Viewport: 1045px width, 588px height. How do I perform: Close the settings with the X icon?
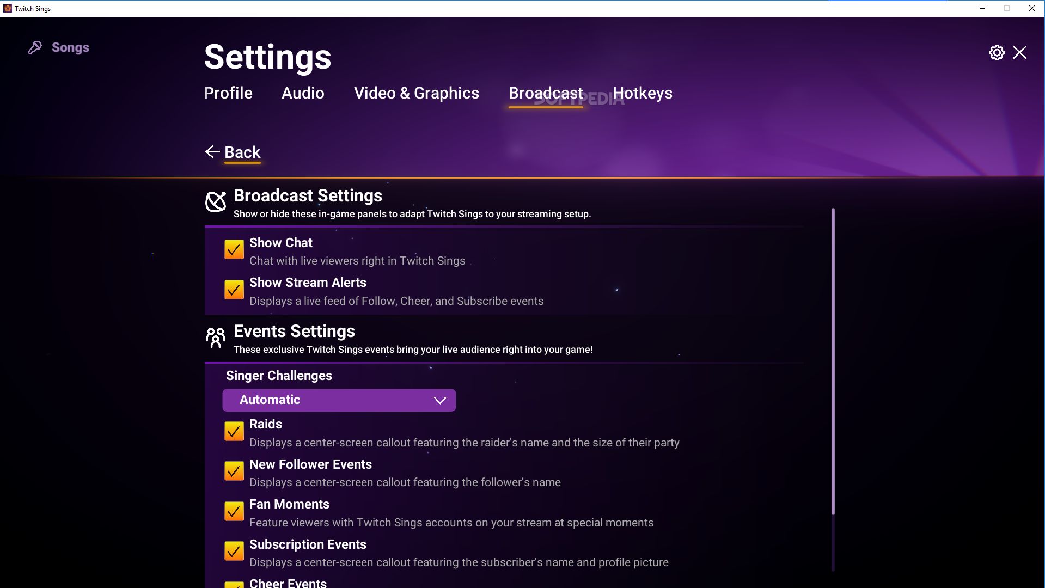point(1019,53)
